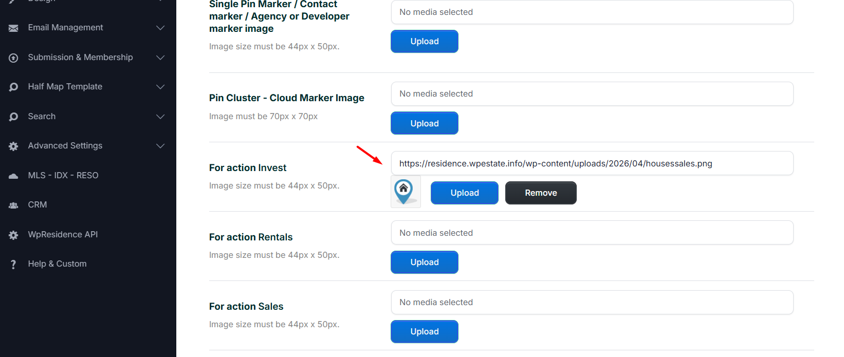This screenshot has height=357, width=844.
Task: Click the housessales pin marker thumbnail
Action: click(406, 192)
